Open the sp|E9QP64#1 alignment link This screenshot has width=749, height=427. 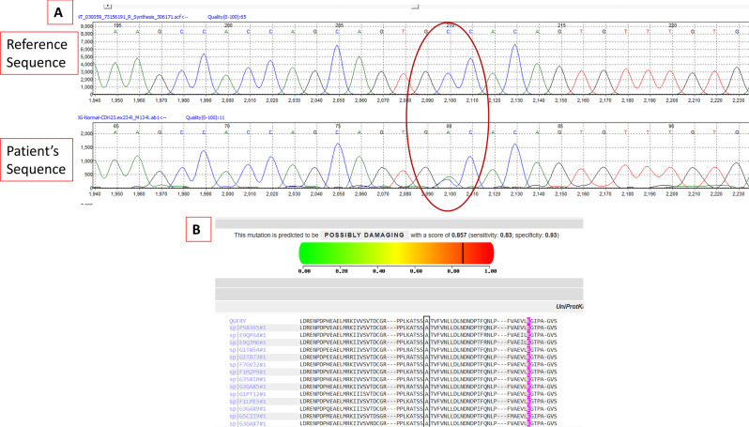pyautogui.click(x=247, y=335)
